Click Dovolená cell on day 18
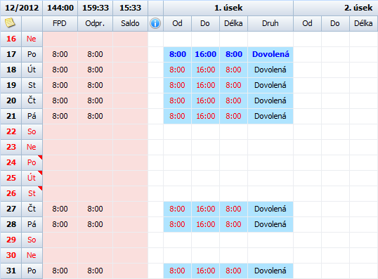Screen dimensions: 378x279 tap(271, 70)
